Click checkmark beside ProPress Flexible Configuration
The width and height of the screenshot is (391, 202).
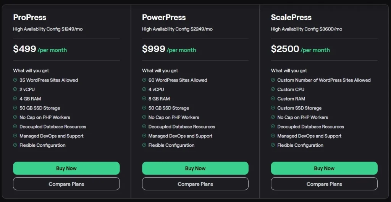15,145
